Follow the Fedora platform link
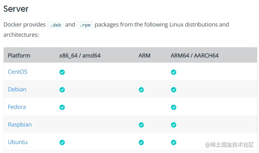Image resolution: width=259 pixels, height=153 pixels. click(17, 107)
